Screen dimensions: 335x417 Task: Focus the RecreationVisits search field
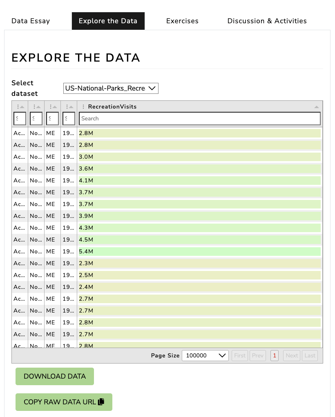pyautogui.click(x=199, y=119)
